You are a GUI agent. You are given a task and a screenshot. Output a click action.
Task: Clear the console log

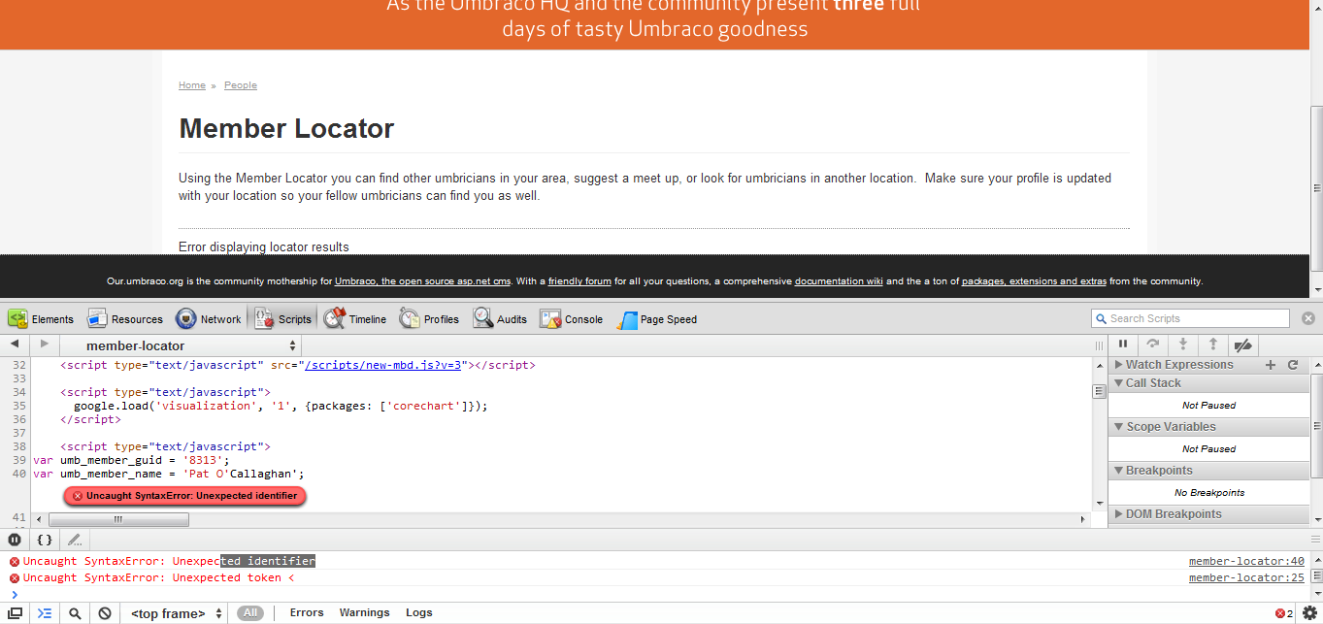click(104, 613)
